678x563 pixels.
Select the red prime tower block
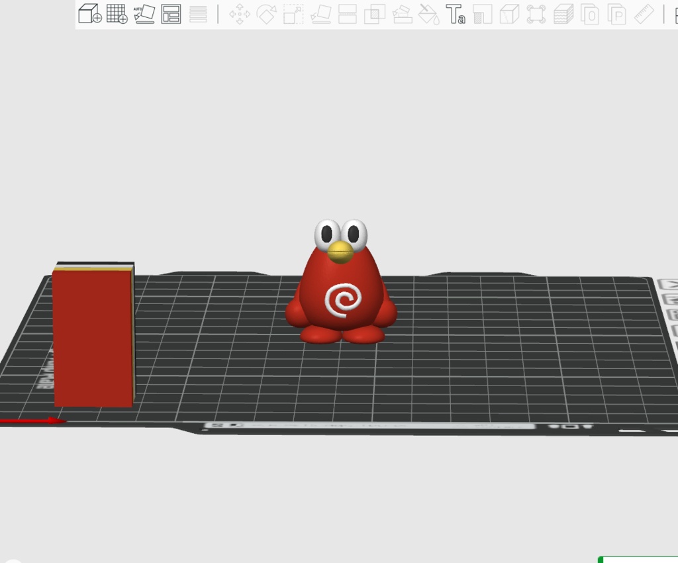(x=93, y=334)
